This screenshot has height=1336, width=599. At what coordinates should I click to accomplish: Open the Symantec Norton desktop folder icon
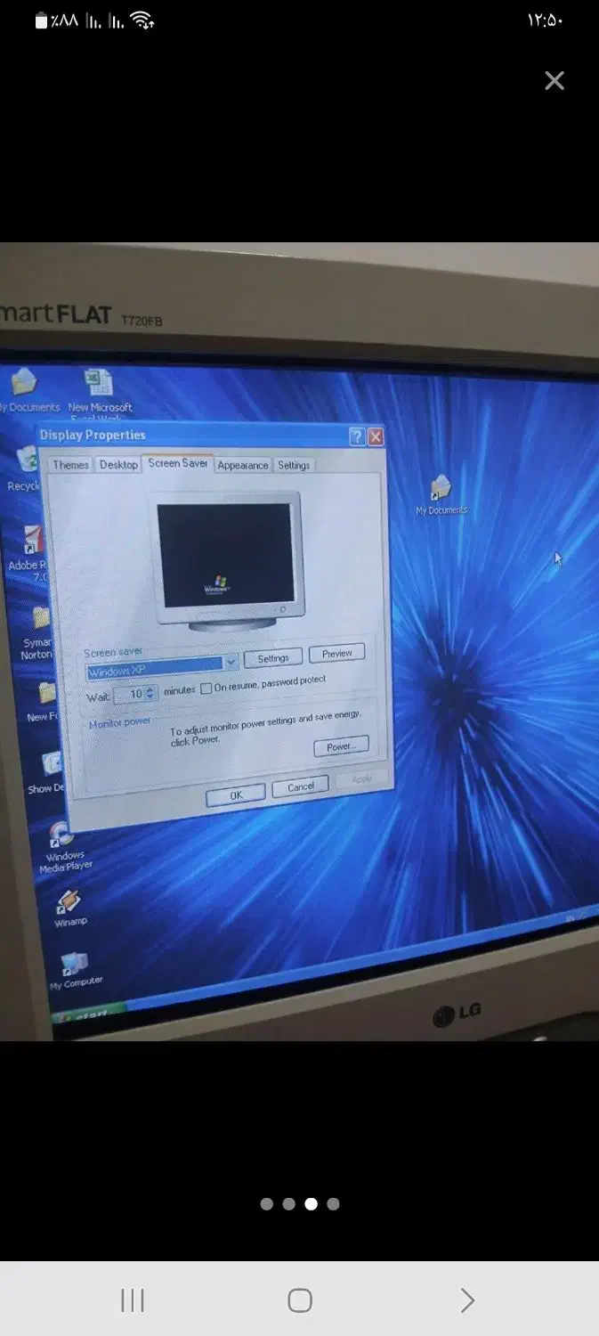pyautogui.click(x=39, y=633)
